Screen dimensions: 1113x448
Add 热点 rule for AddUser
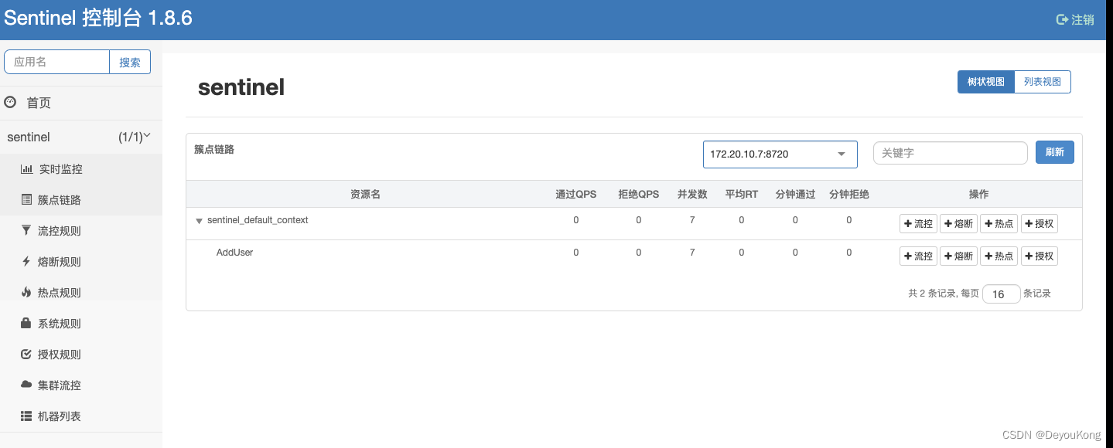tap(999, 256)
